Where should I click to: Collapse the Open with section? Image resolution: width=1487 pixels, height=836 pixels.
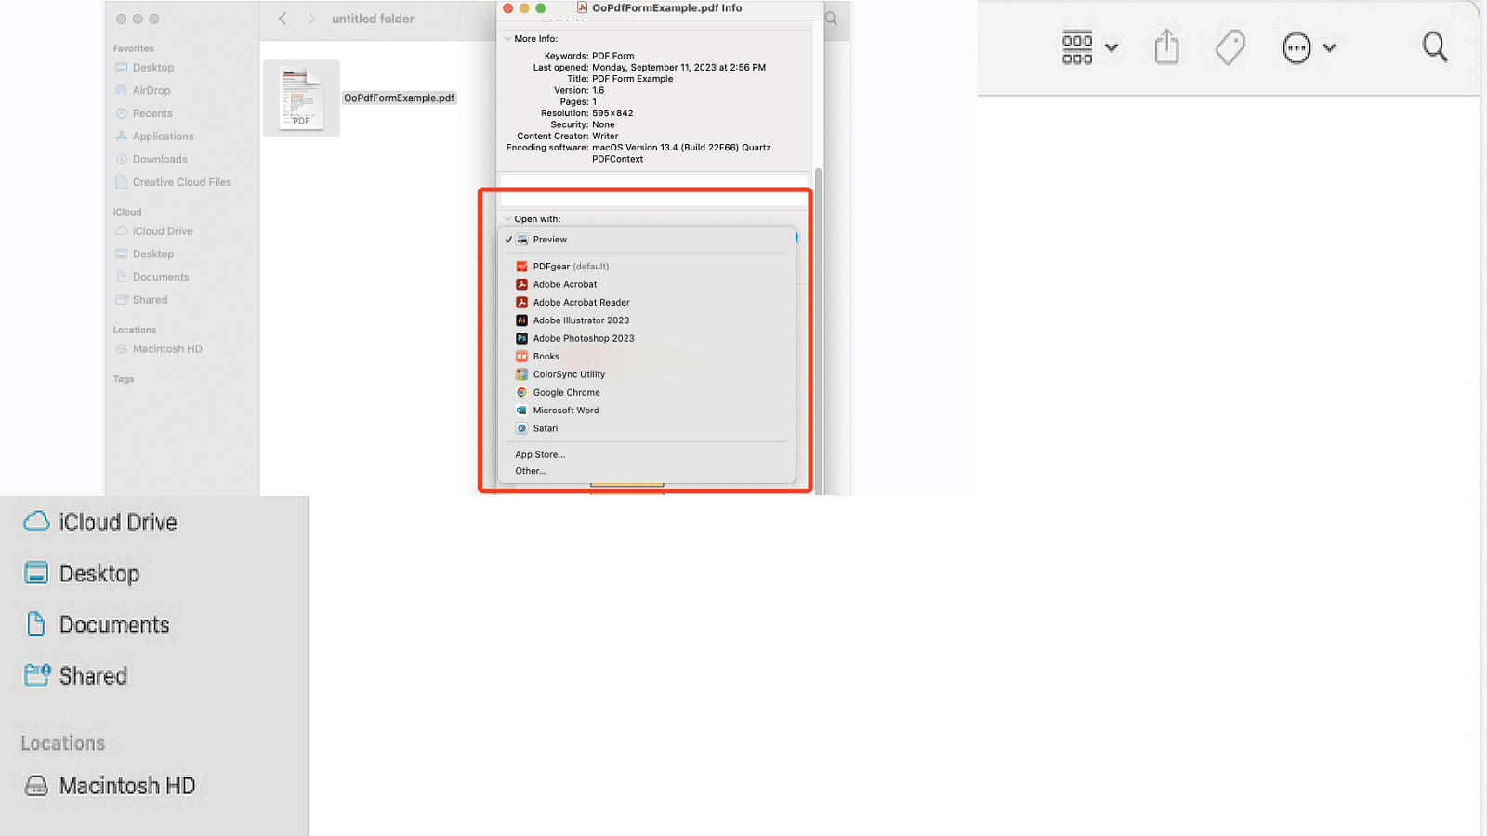(507, 219)
